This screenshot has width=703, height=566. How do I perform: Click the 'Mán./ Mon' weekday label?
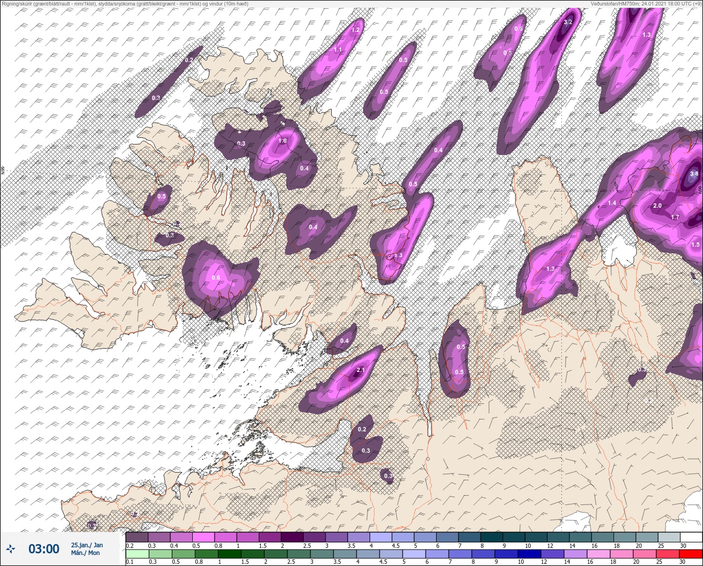coord(85,553)
